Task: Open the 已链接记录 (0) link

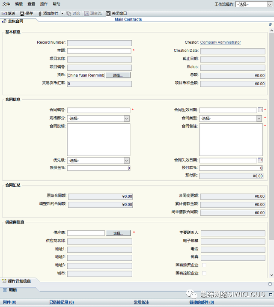Action: tap(62, 302)
